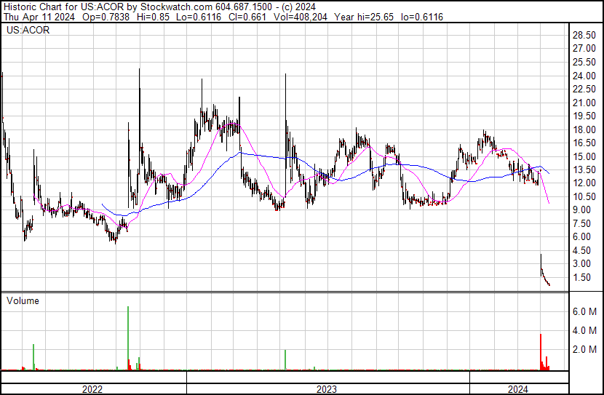Click the 7.50 price axis label
This screenshot has width=604, height=395.
(x=581, y=223)
